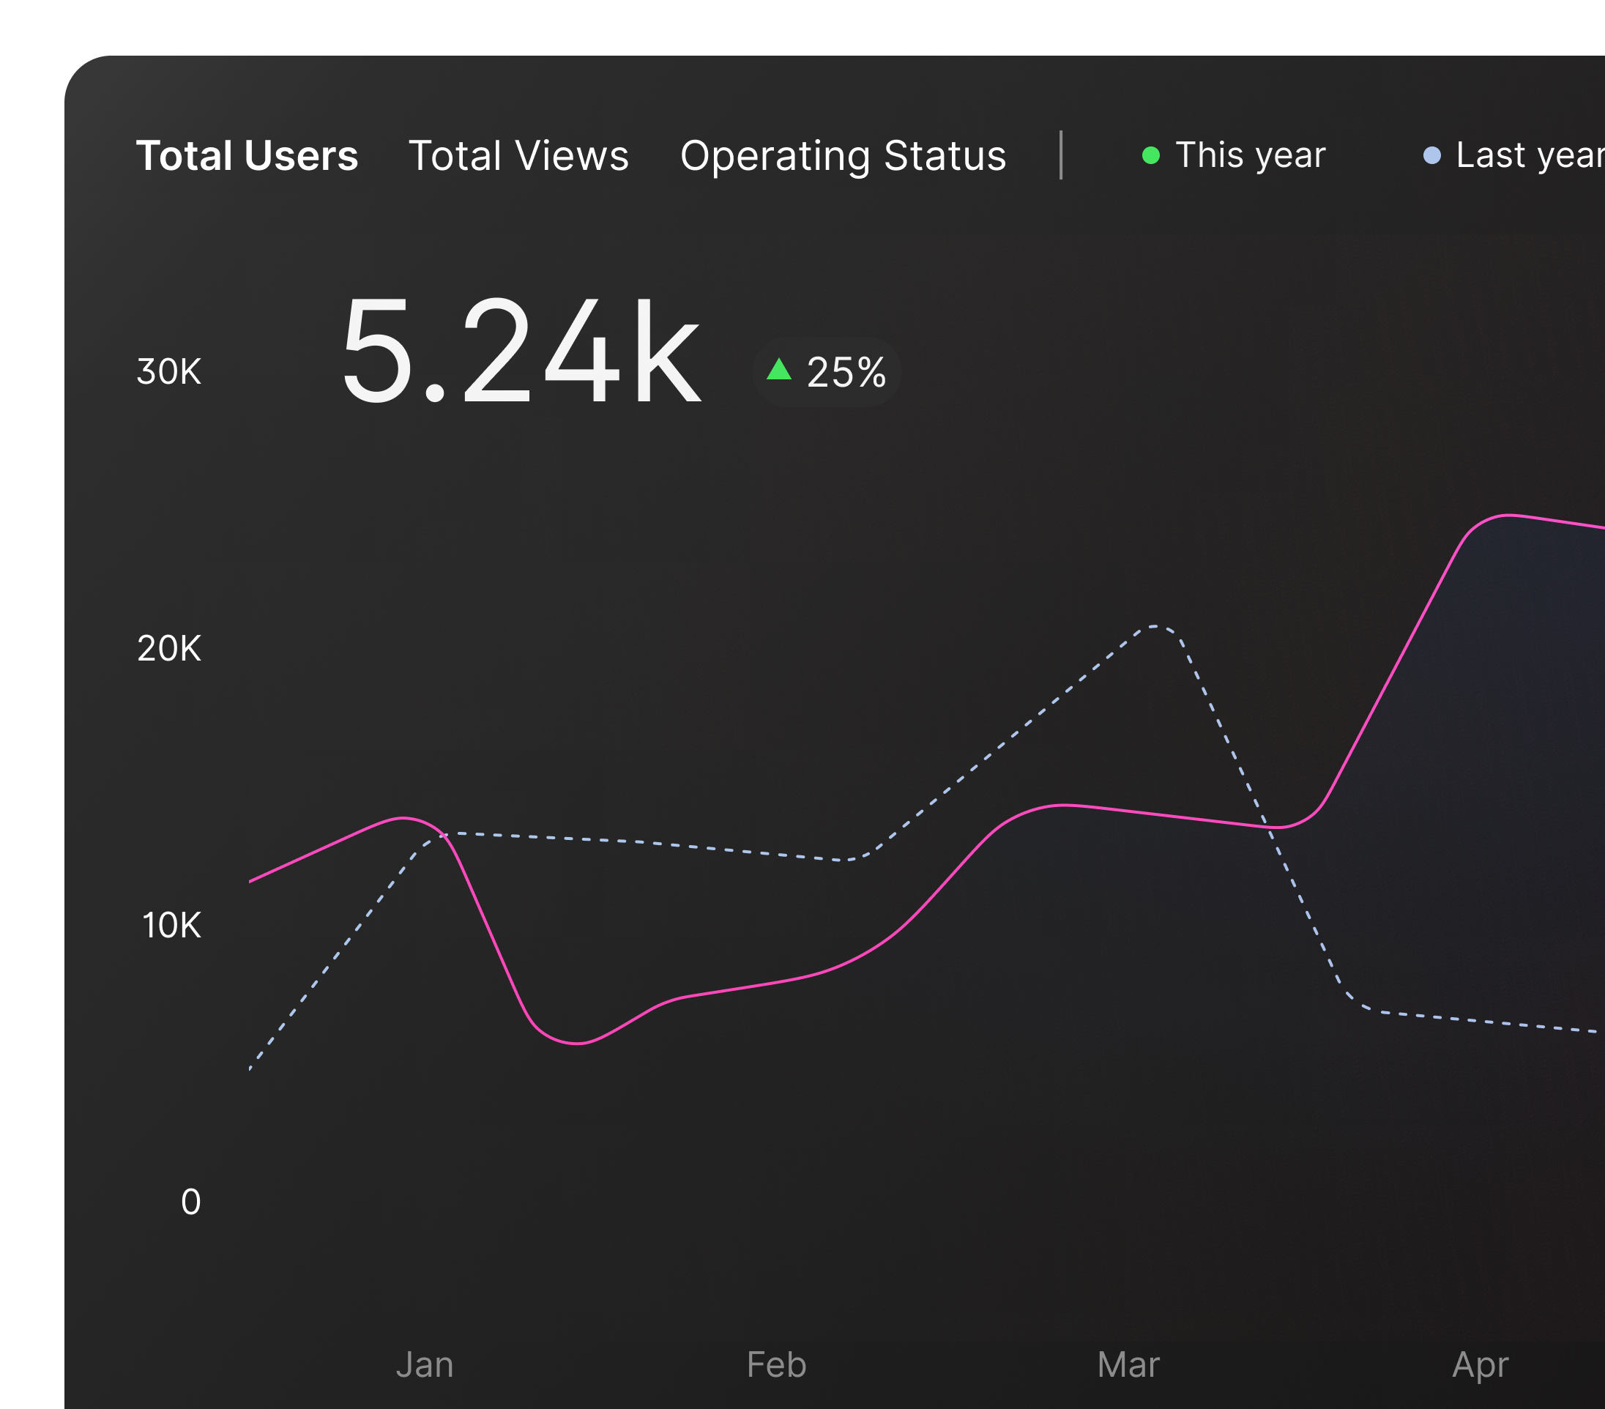The width and height of the screenshot is (1605, 1409).
Task: Click the 10K y-axis label
Action: [x=171, y=925]
